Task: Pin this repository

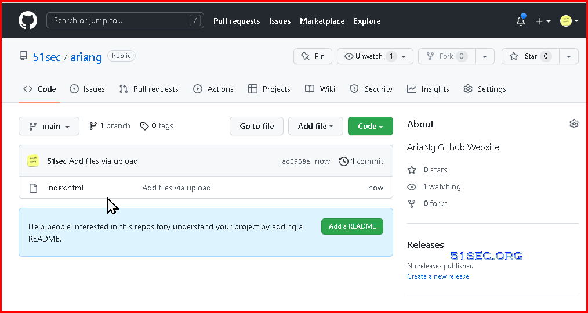Action: tap(313, 56)
